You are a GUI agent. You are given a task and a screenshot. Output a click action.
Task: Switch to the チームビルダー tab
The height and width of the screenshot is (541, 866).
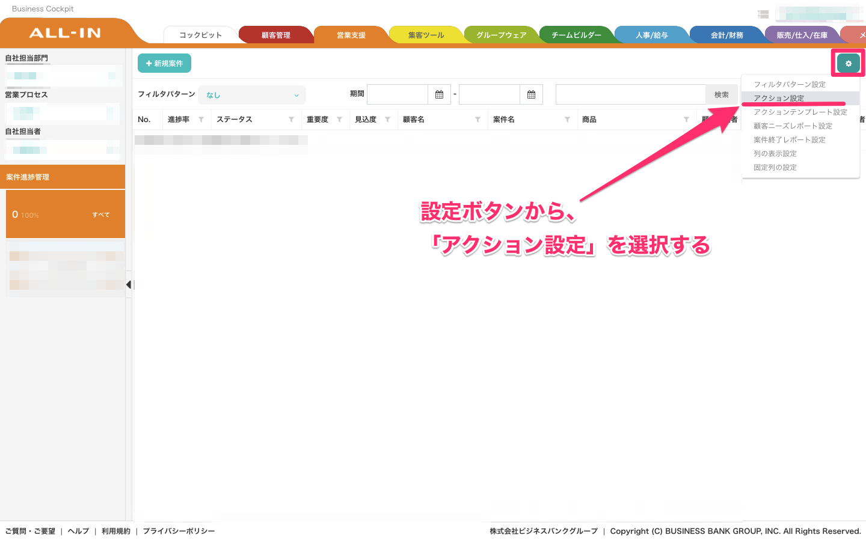tap(577, 35)
